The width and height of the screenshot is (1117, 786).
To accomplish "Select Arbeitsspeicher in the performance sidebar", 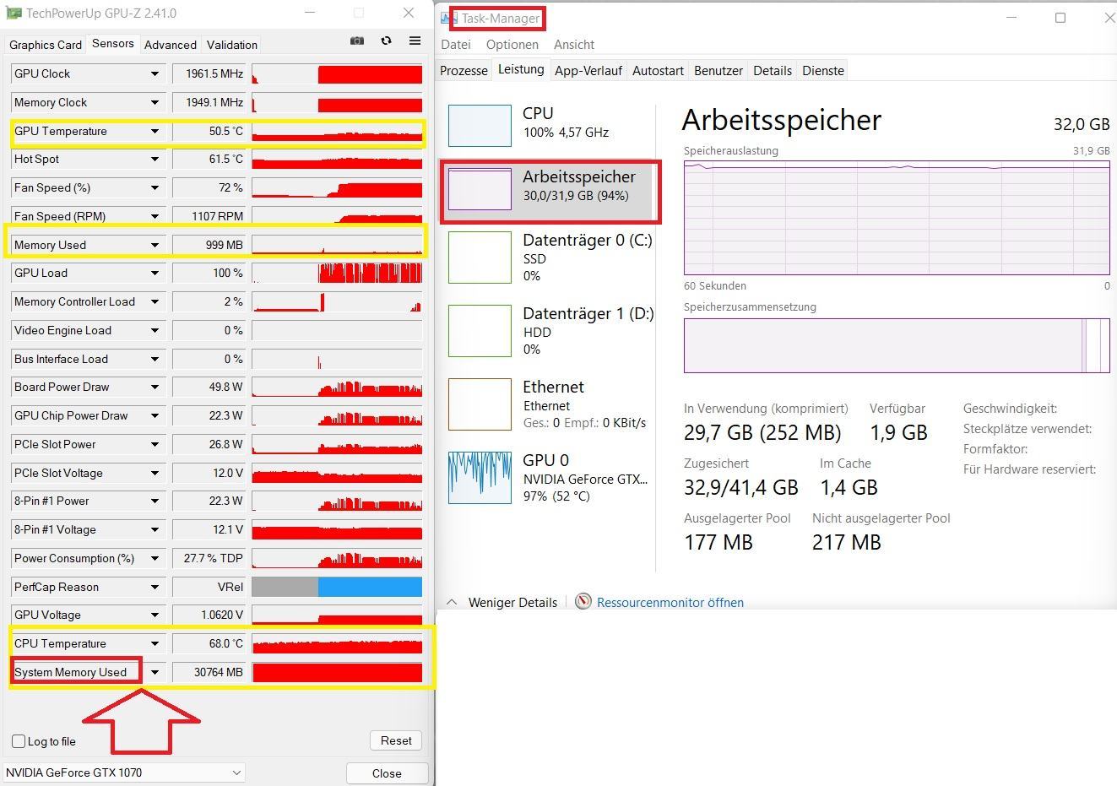I will click(x=550, y=192).
